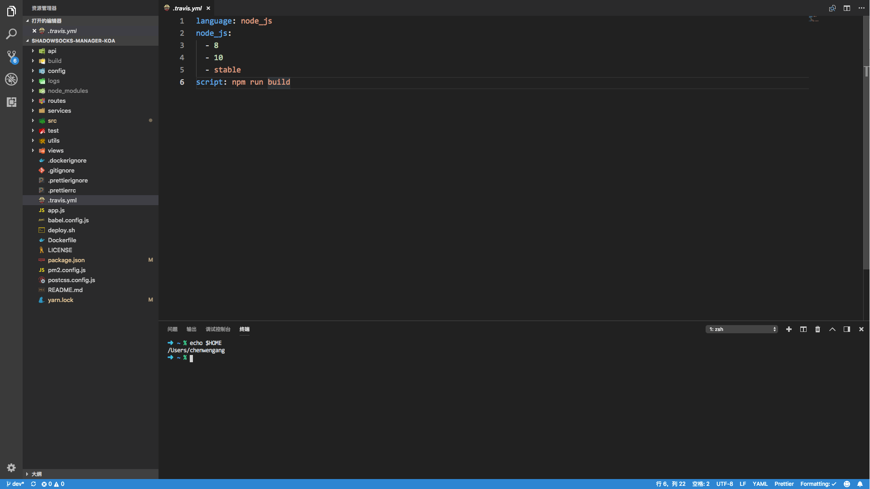
Task: Switch to the 输出 panel tab
Action: [x=191, y=329]
